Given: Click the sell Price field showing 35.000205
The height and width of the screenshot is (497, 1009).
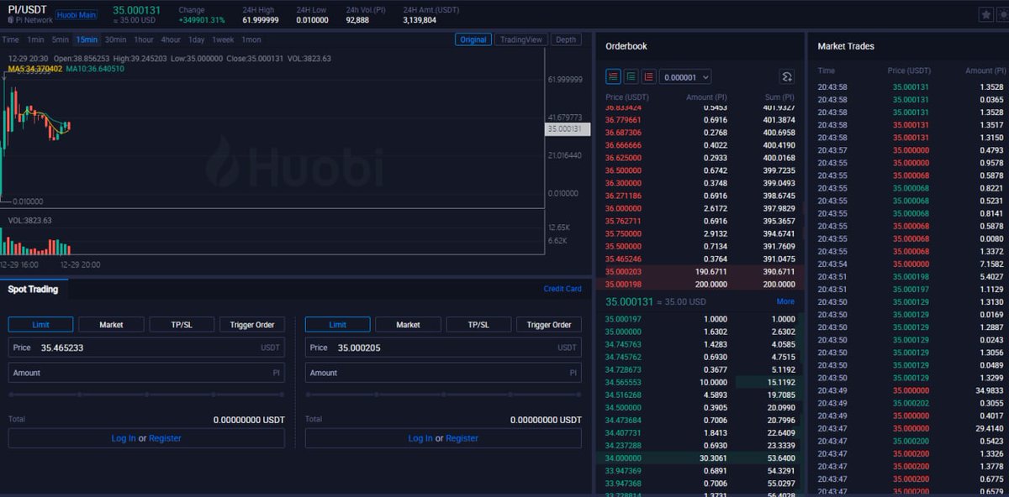Looking at the screenshot, I should 443,348.
